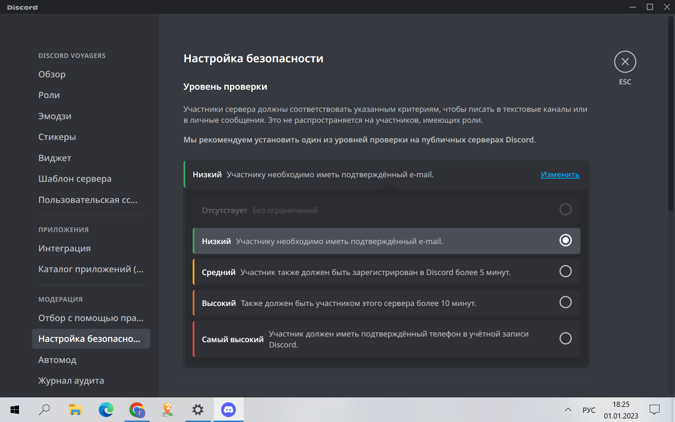This screenshot has height=422, width=675.
Task: Open Отбор с помощью пра... item
Action: [x=91, y=318]
